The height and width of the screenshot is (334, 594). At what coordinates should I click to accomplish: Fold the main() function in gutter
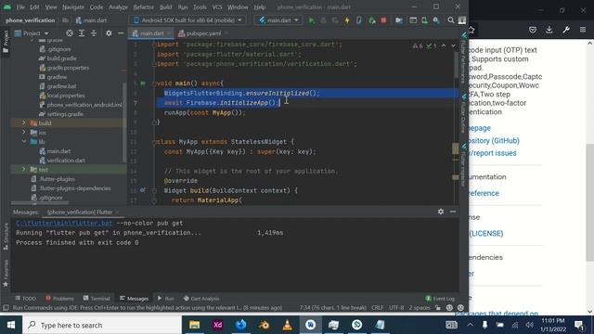(154, 83)
